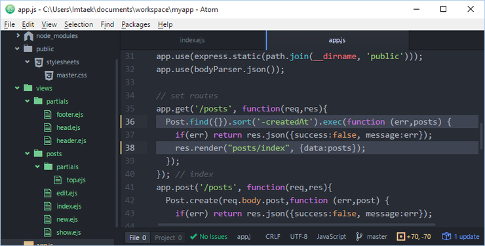Open the Find menu
Viewport: 485px width, 246px height.
tap(107, 24)
